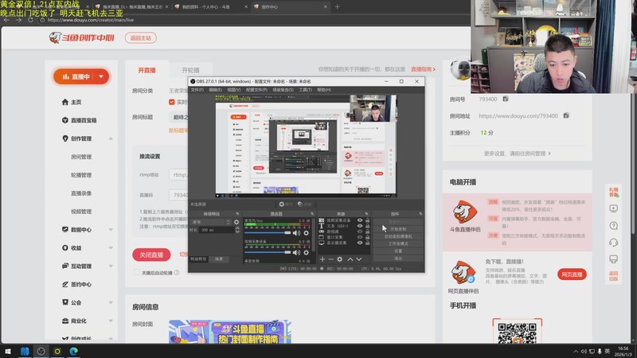637x358 pixels.
Task: Click 开始录制 in OBS controls
Action: pos(398,229)
